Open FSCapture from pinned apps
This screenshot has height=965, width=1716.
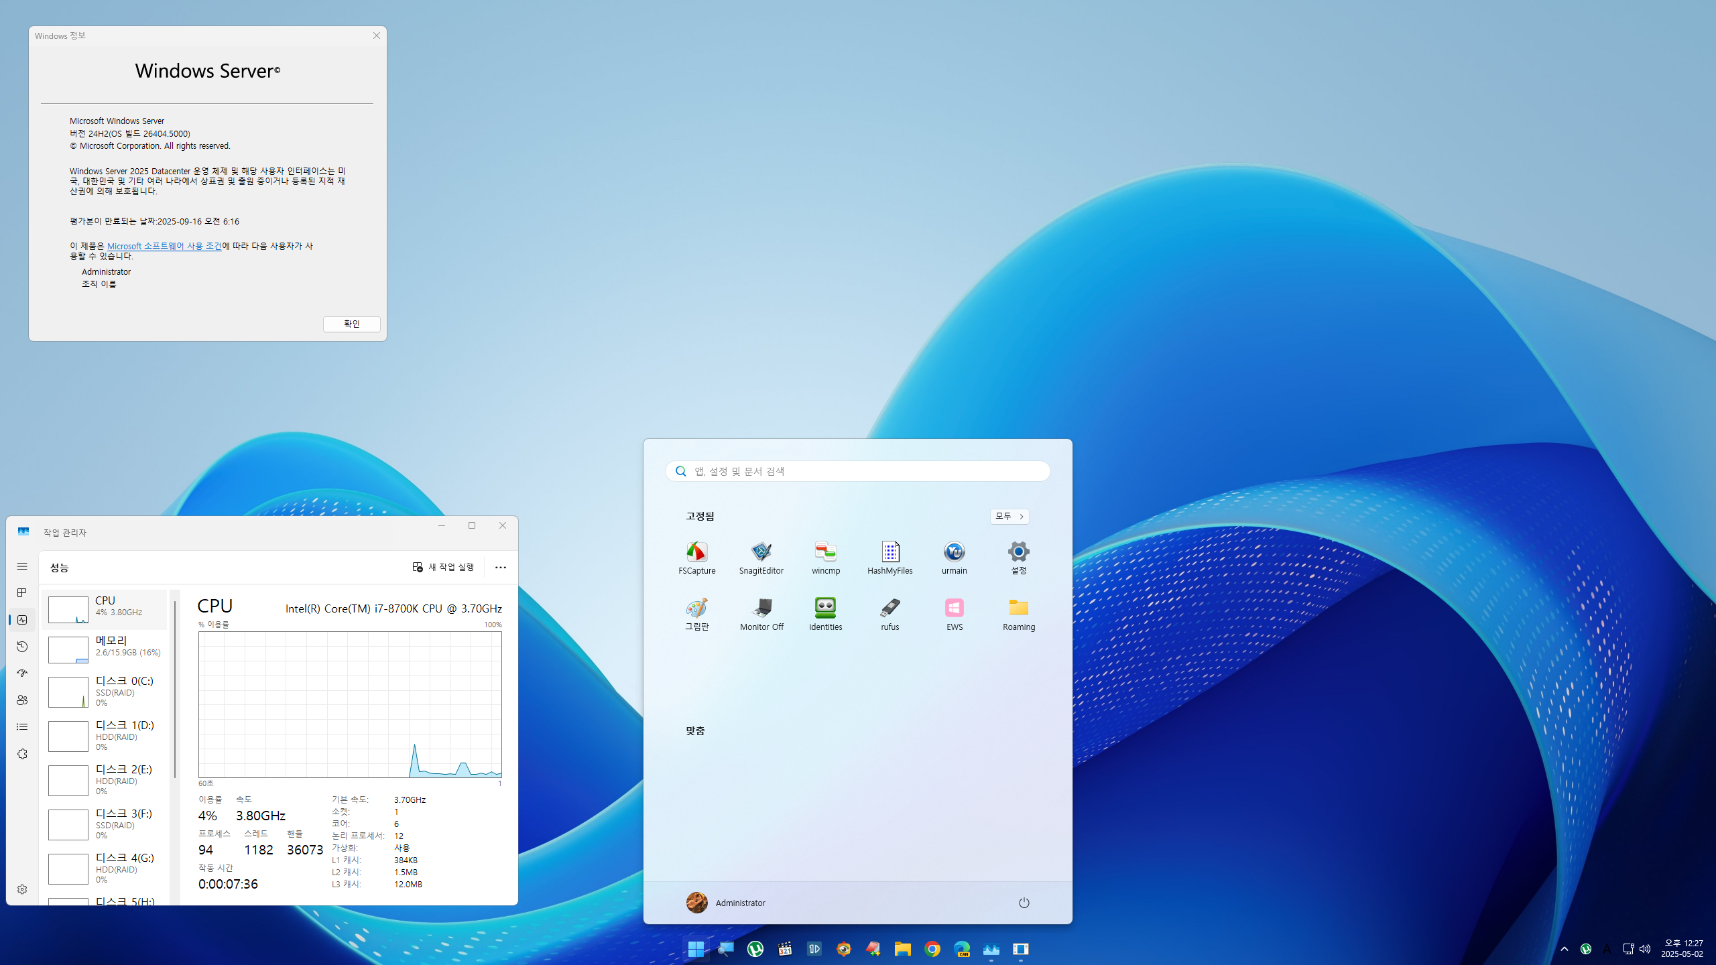(x=696, y=558)
